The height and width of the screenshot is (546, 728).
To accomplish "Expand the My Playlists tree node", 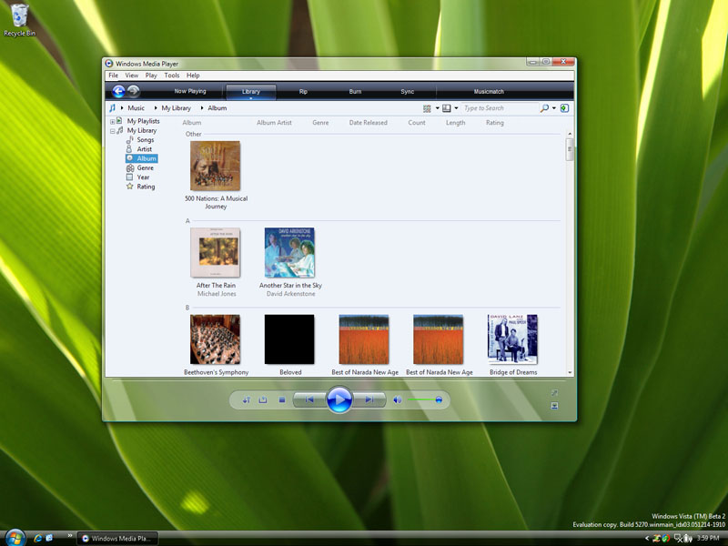I will point(111,120).
